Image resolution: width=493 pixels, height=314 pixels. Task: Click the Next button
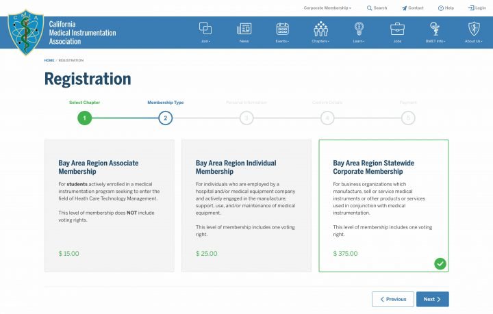click(433, 299)
